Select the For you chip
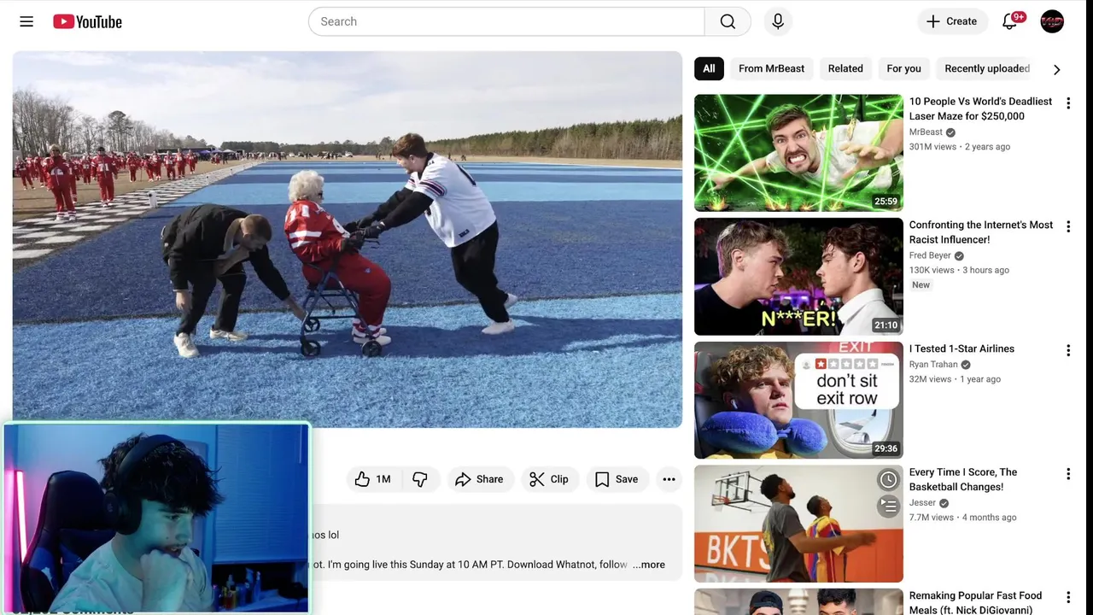This screenshot has height=615, width=1093. 903,68
